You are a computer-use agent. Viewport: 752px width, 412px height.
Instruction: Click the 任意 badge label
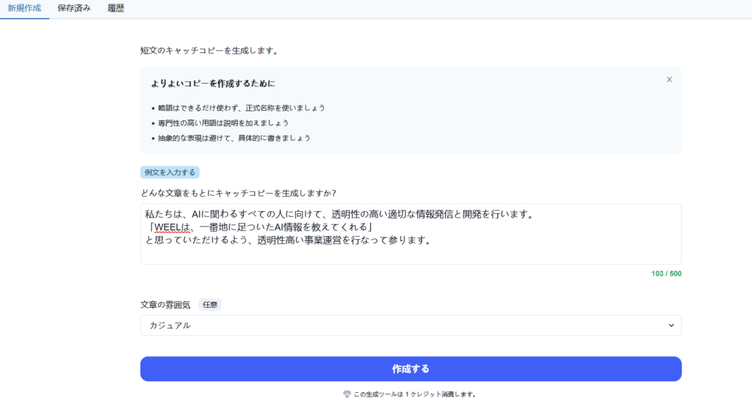coord(210,305)
